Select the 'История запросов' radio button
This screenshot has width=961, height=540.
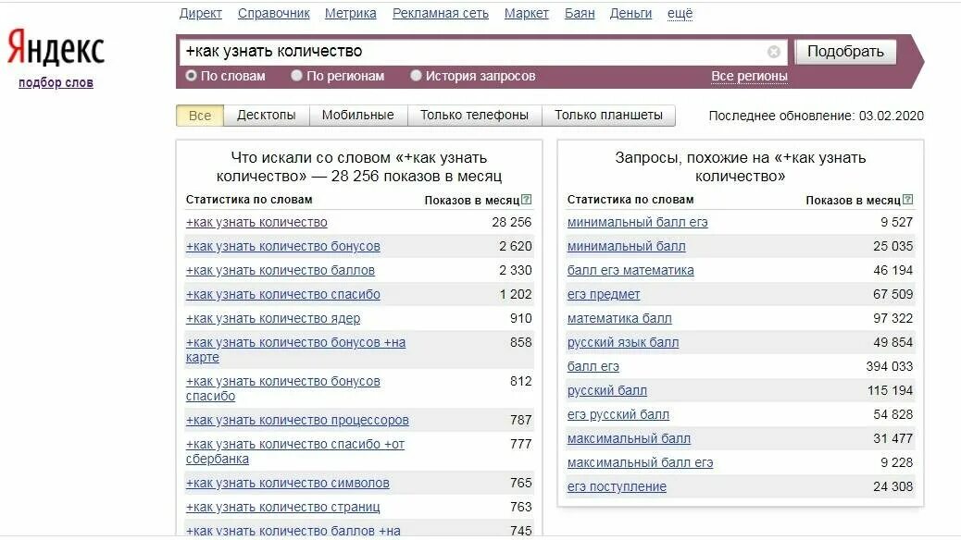(x=416, y=75)
